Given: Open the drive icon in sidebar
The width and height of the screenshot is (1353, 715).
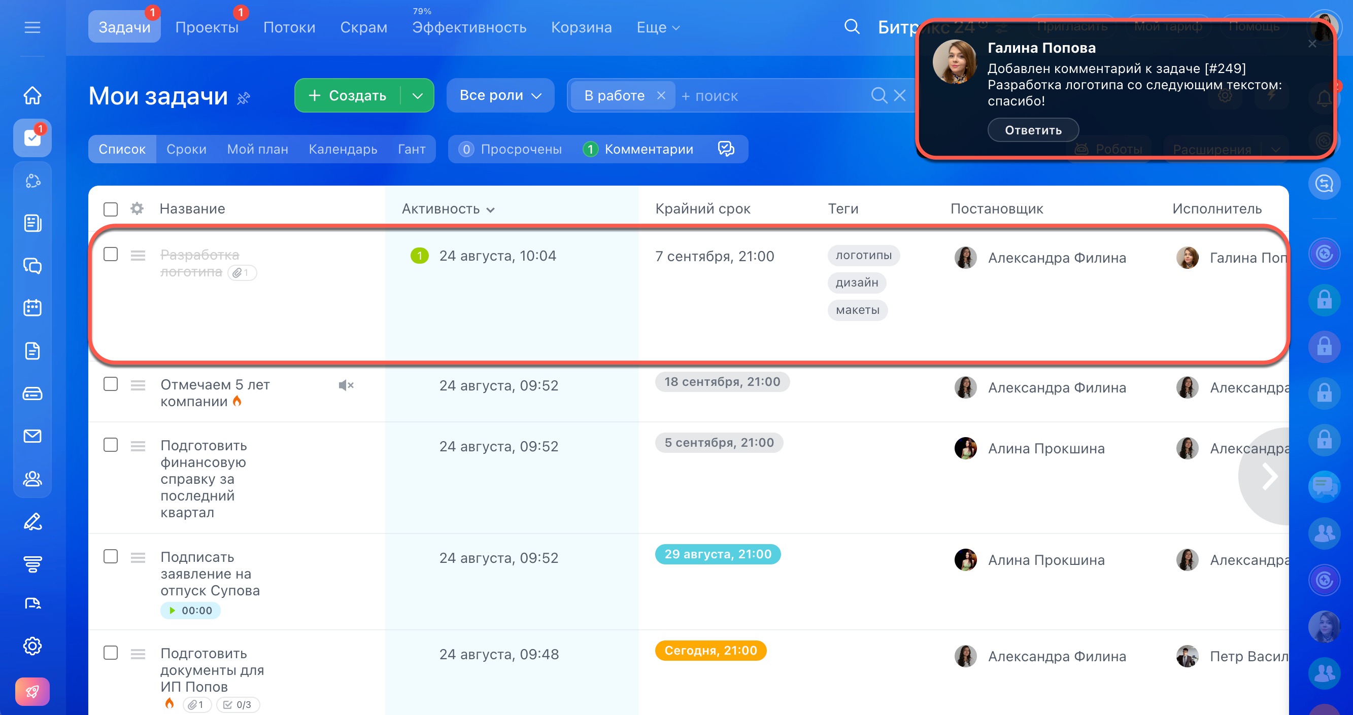Looking at the screenshot, I should point(32,393).
